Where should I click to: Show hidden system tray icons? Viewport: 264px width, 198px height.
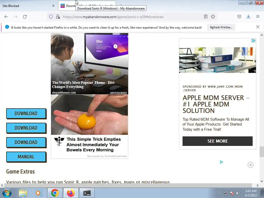(219, 193)
